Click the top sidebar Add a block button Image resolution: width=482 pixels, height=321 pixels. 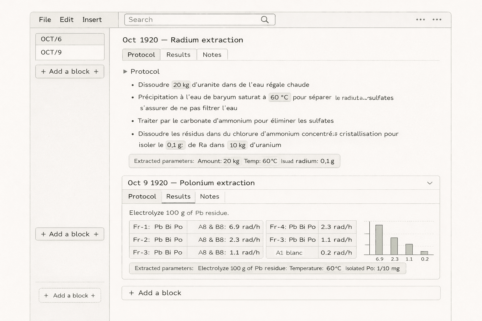[x=70, y=71]
